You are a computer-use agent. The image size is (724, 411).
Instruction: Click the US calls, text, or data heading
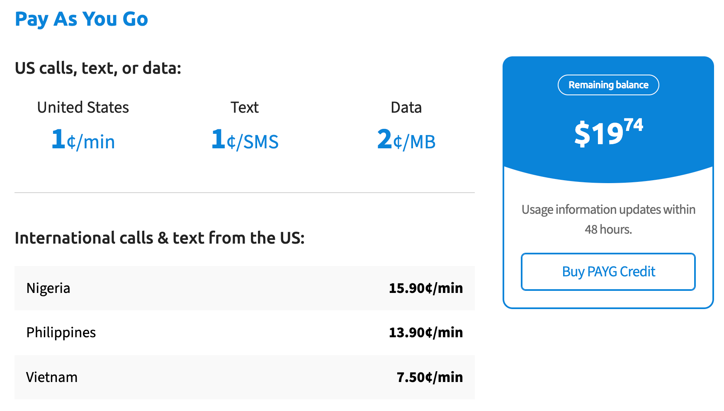(98, 68)
